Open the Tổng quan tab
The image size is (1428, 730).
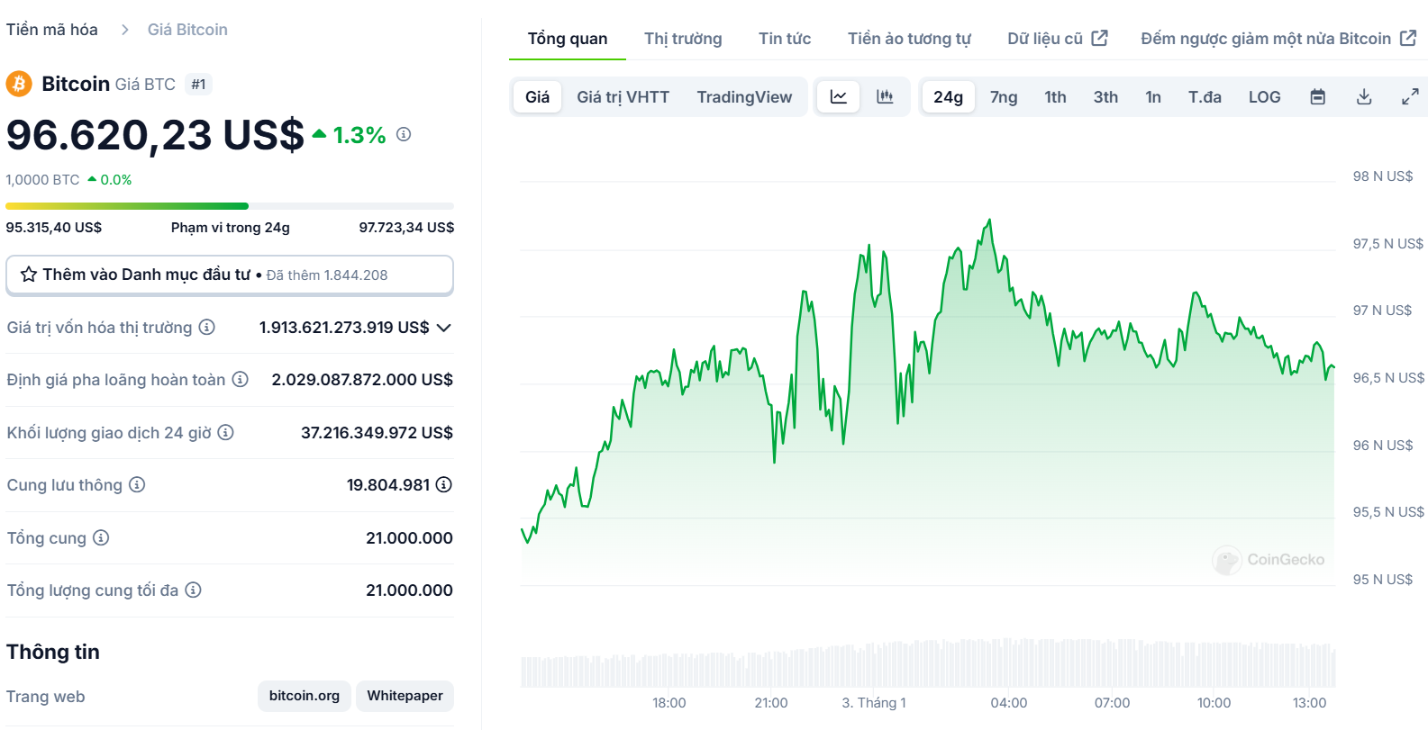(568, 39)
